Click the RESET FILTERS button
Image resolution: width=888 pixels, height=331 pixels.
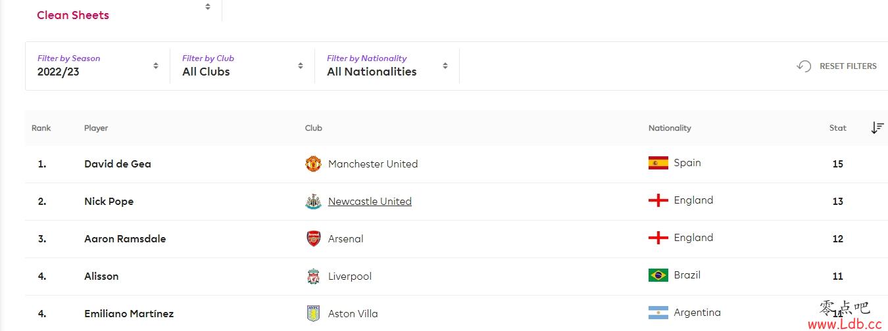pos(837,66)
